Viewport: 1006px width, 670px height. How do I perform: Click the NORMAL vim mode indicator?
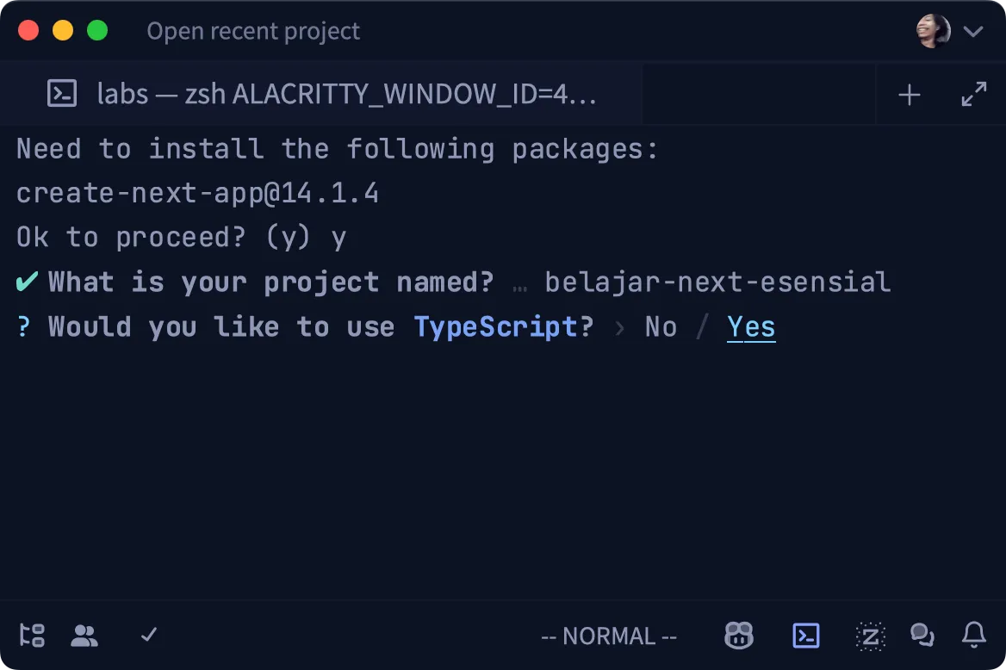tap(609, 636)
